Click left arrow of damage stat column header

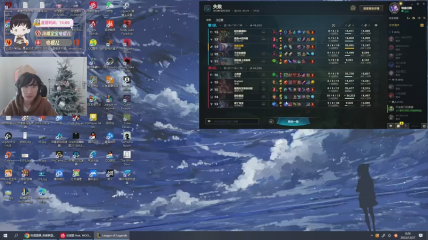click(x=346, y=25)
